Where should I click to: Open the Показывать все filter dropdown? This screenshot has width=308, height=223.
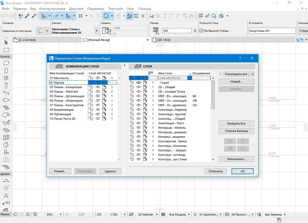(x=239, y=74)
